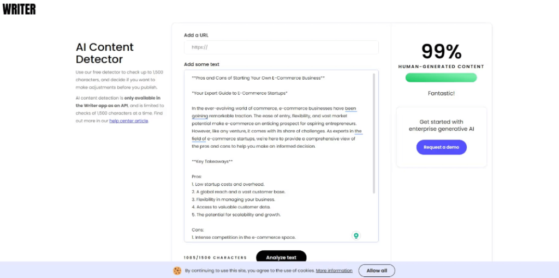Click 'Access to valuable customer data' line
The width and height of the screenshot is (559, 278).
[231, 207]
